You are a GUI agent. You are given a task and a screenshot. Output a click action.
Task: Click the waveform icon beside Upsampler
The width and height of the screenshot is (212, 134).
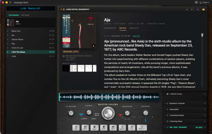pos(167,109)
